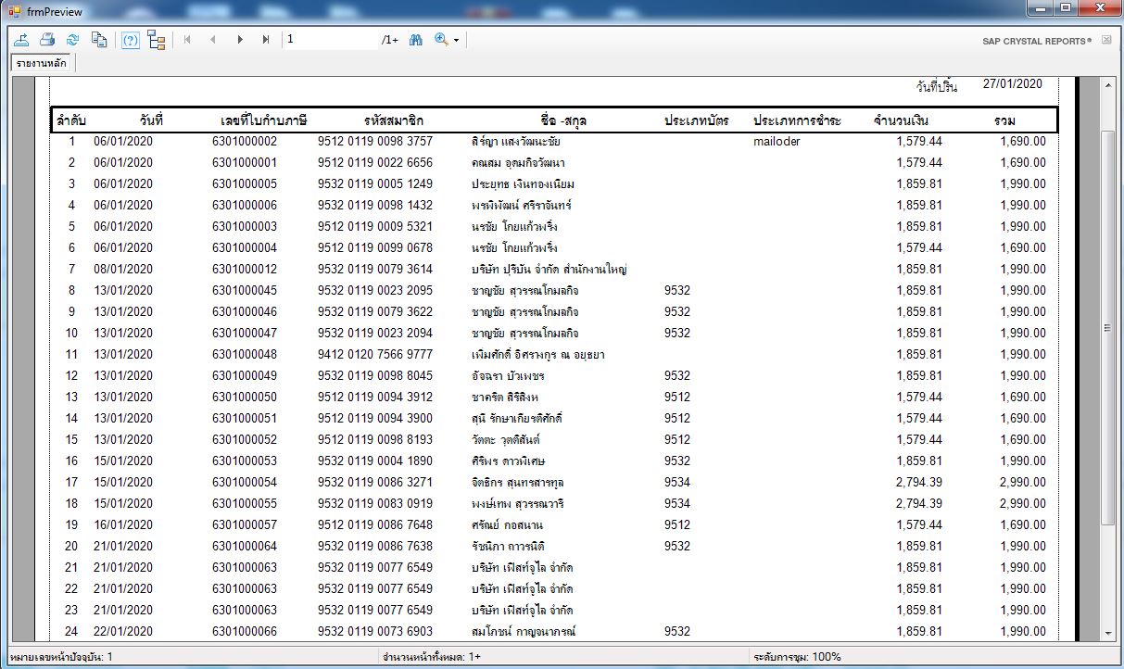
Task: Click the date 22/01/2020 in row 24
Action: 123,632
